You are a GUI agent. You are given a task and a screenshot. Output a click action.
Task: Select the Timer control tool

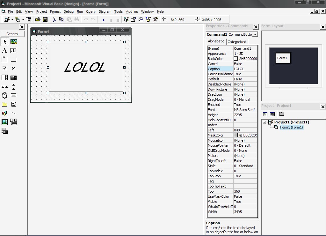(x=4, y=95)
